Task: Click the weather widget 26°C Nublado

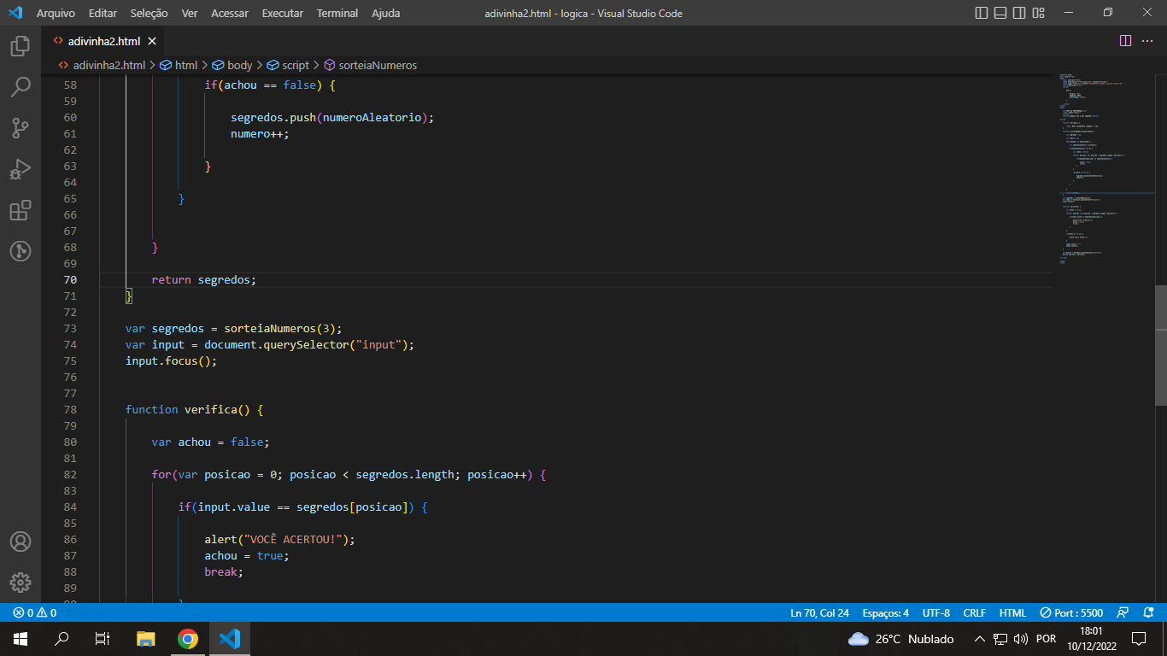Action: [x=901, y=639]
